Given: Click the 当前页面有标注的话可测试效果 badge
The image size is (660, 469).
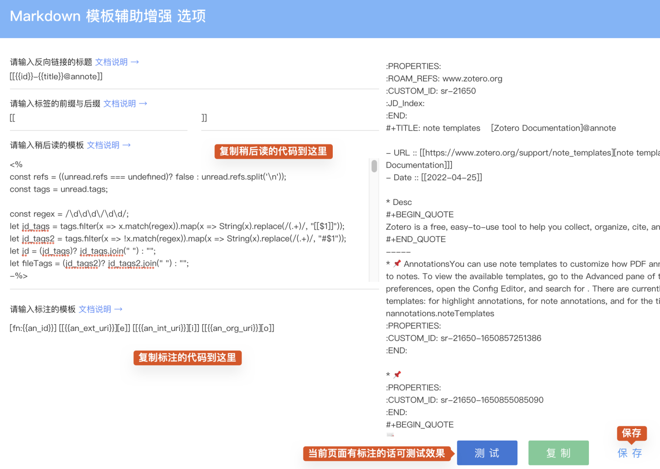Looking at the screenshot, I should (376, 453).
